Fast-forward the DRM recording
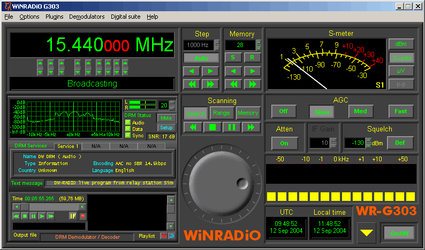 (x=50, y=216)
